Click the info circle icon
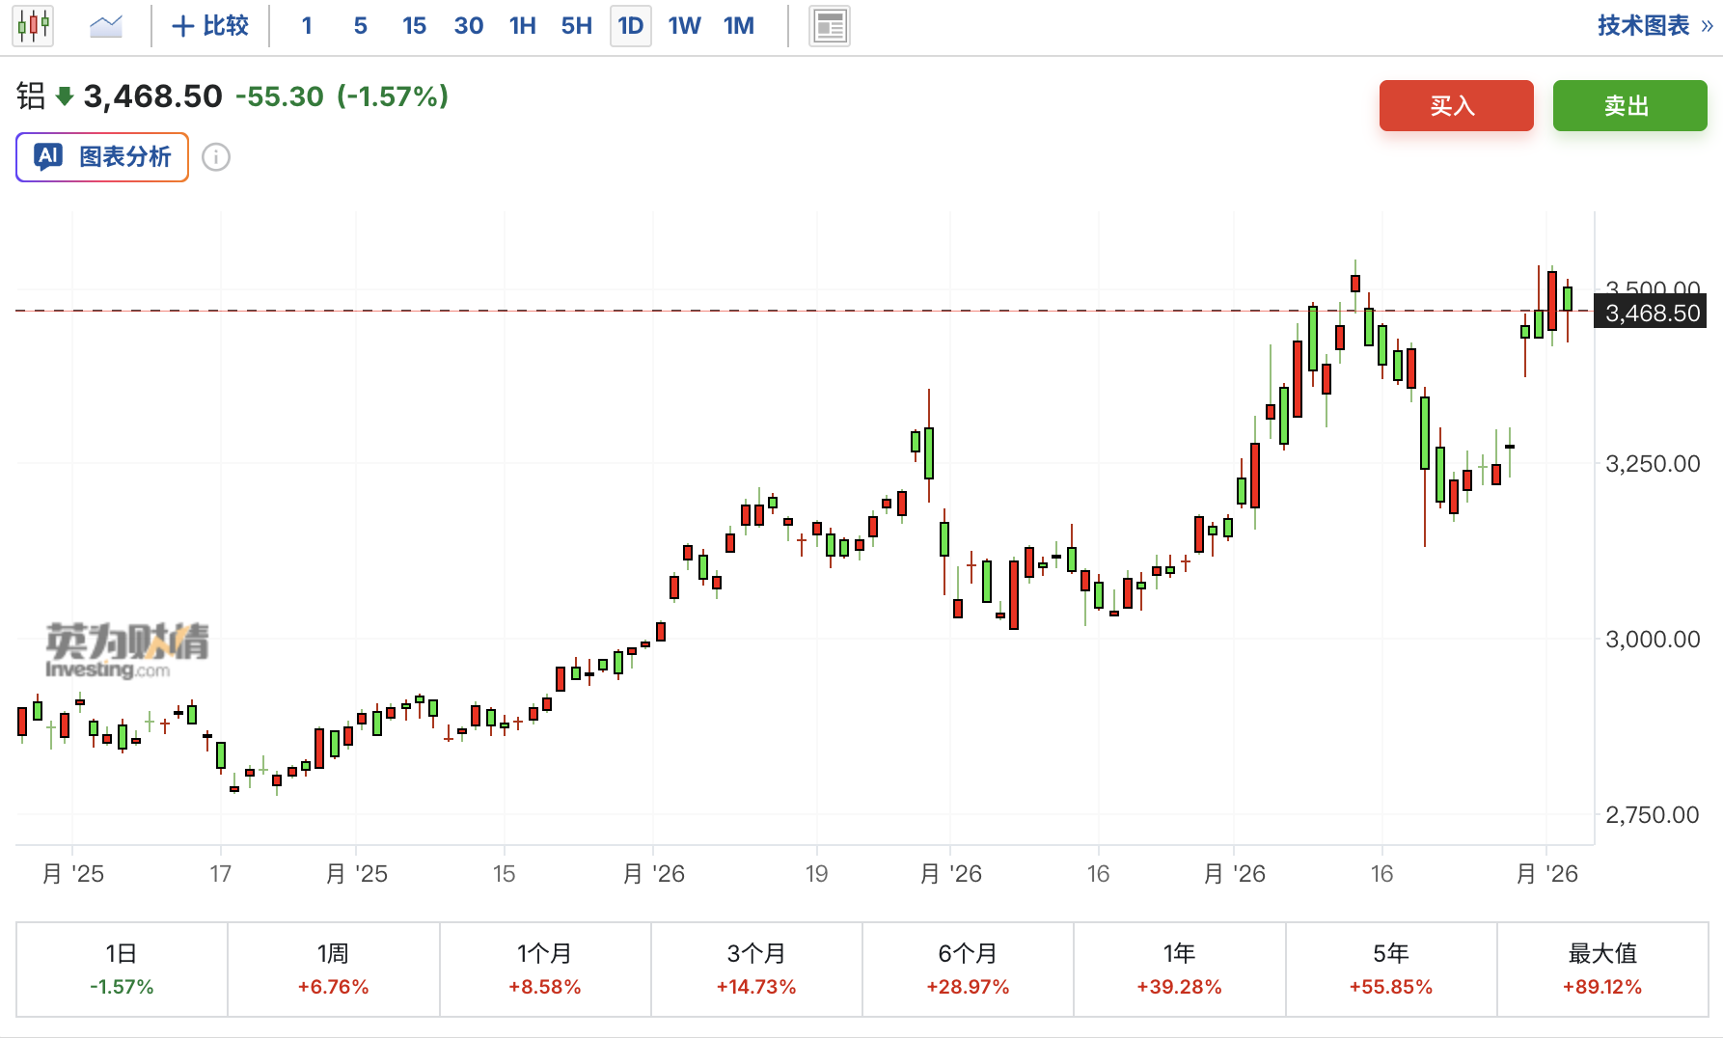The width and height of the screenshot is (1723, 1038). 216,157
